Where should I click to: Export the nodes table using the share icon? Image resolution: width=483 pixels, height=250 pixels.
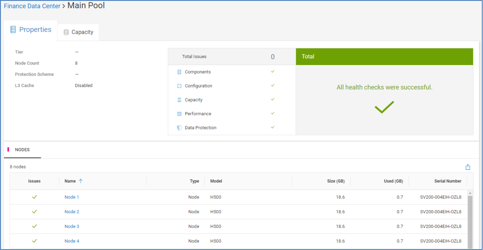468,167
